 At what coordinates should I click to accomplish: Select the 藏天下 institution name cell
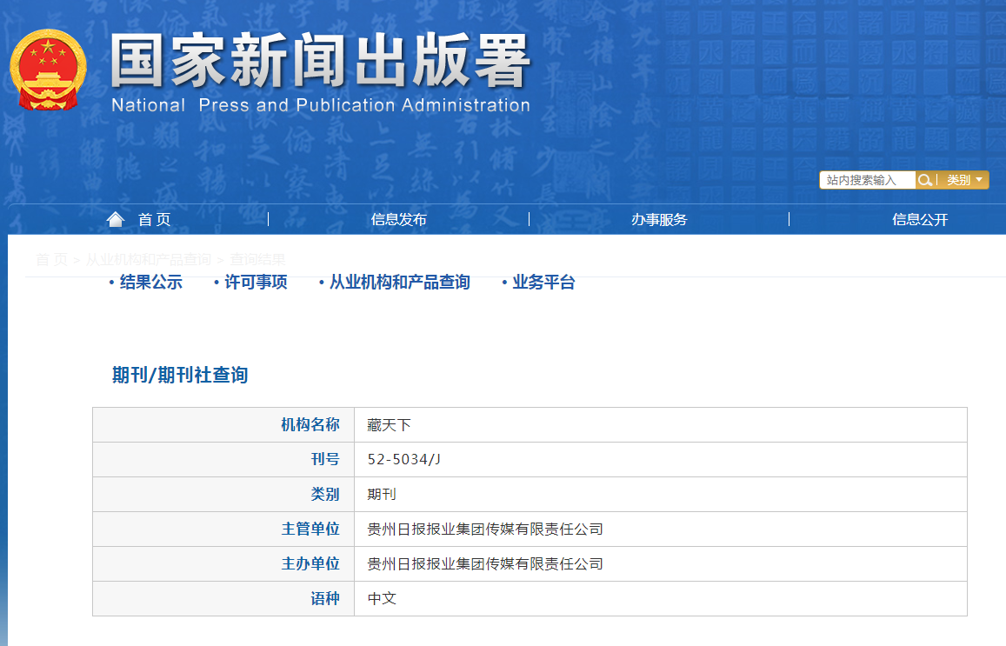click(389, 425)
